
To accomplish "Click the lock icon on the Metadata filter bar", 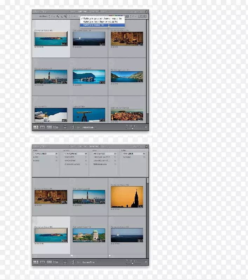I will [146, 147].
